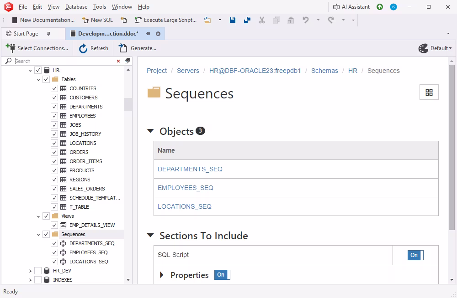Open Execute Large Script wizard
The height and width of the screenshot is (298, 457).
click(x=165, y=20)
